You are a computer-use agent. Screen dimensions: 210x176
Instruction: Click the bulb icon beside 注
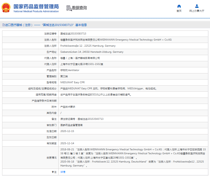(53, 172)
